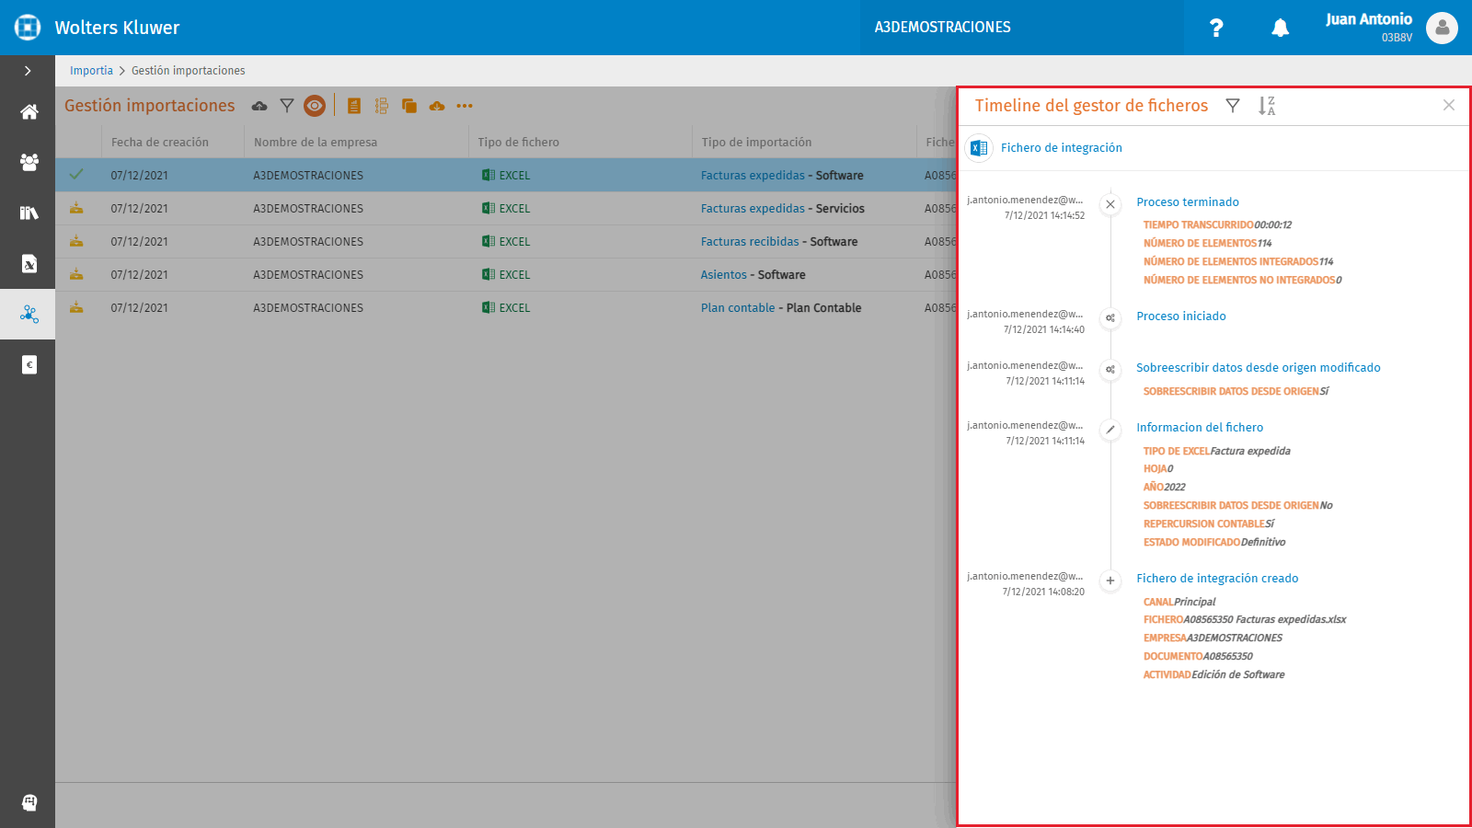1472x828 pixels.
Task: Open the Plan contable link
Action: point(738,308)
